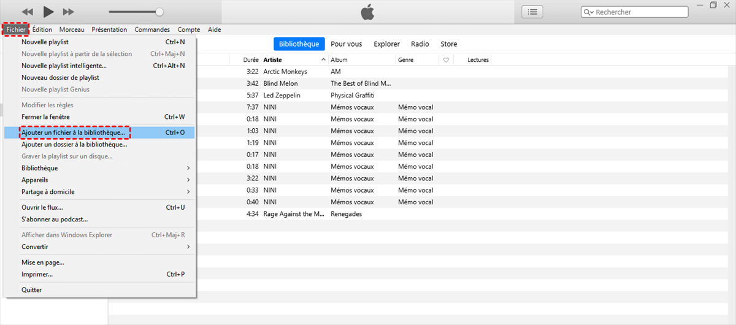Open the Store tab
Screen dimensions: 736x325
click(448, 44)
